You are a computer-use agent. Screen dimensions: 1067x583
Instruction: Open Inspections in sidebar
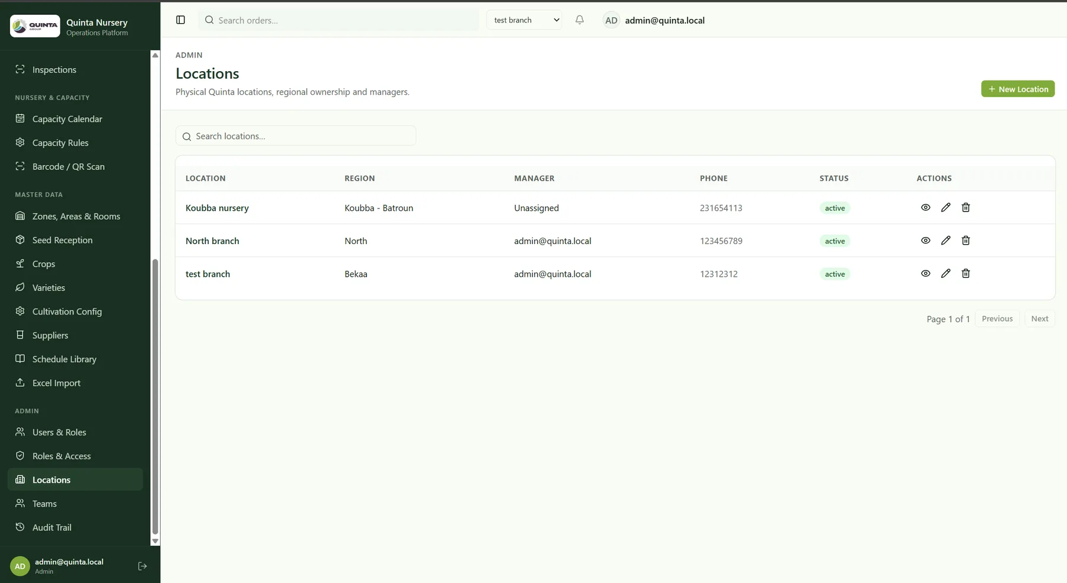(75, 69)
